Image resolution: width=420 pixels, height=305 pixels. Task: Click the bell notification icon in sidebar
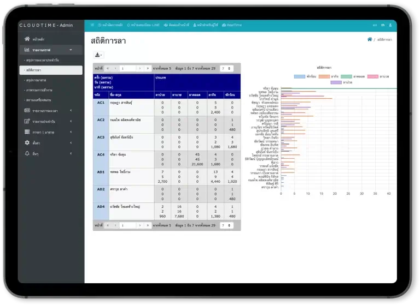tap(27, 153)
